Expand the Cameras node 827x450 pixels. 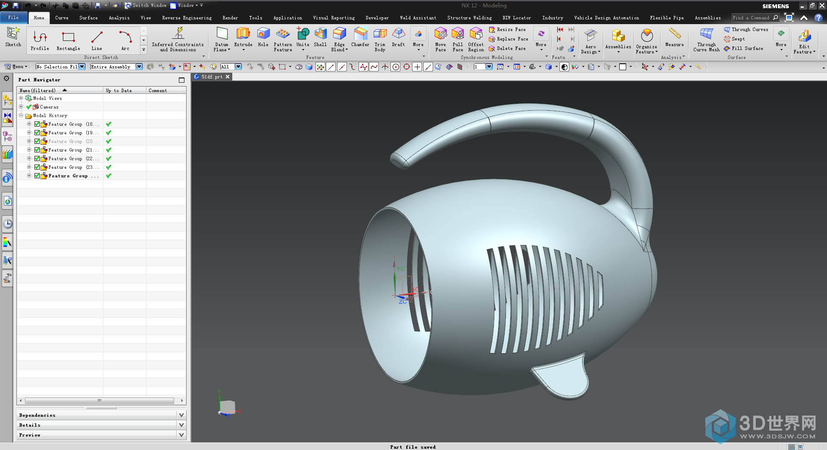tap(21, 107)
